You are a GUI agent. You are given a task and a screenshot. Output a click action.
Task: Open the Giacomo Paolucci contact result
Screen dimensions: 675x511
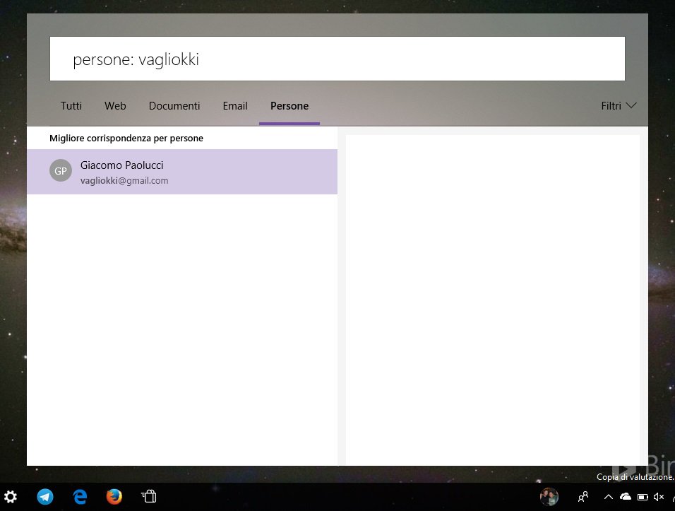(182, 172)
